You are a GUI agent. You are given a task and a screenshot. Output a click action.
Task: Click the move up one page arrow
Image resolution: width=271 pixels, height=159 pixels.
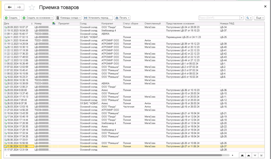[x=249, y=155]
